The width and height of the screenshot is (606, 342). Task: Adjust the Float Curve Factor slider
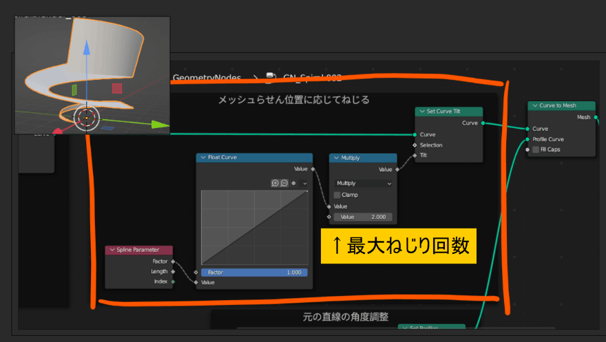coord(254,272)
